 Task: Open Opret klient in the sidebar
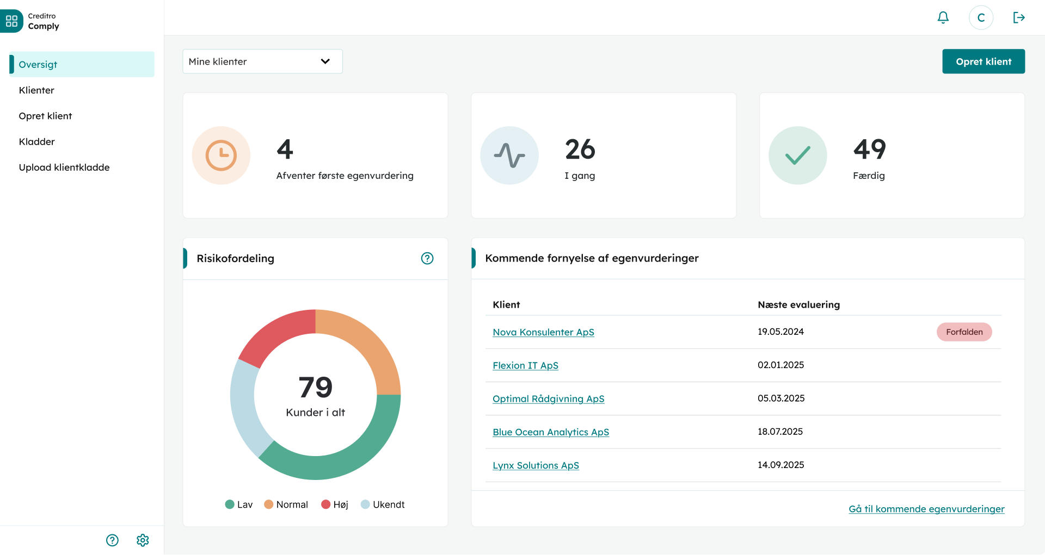pyautogui.click(x=45, y=116)
